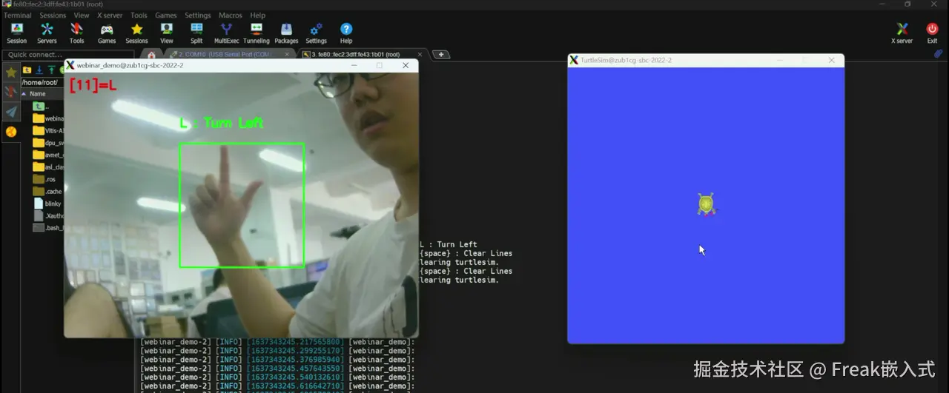This screenshot has height=393, width=949.
Task: Open the X server menu
Action: coord(110,15)
